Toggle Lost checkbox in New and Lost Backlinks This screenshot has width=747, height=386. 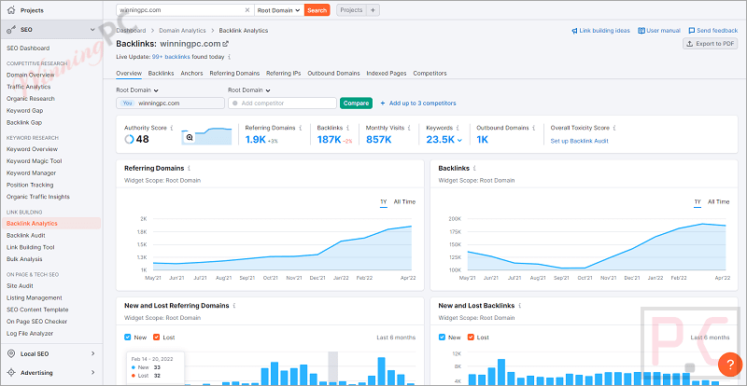471,338
